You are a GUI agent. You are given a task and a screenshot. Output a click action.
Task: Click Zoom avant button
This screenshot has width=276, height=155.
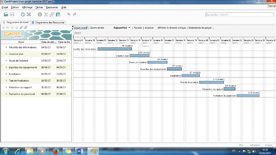click(x=81, y=28)
